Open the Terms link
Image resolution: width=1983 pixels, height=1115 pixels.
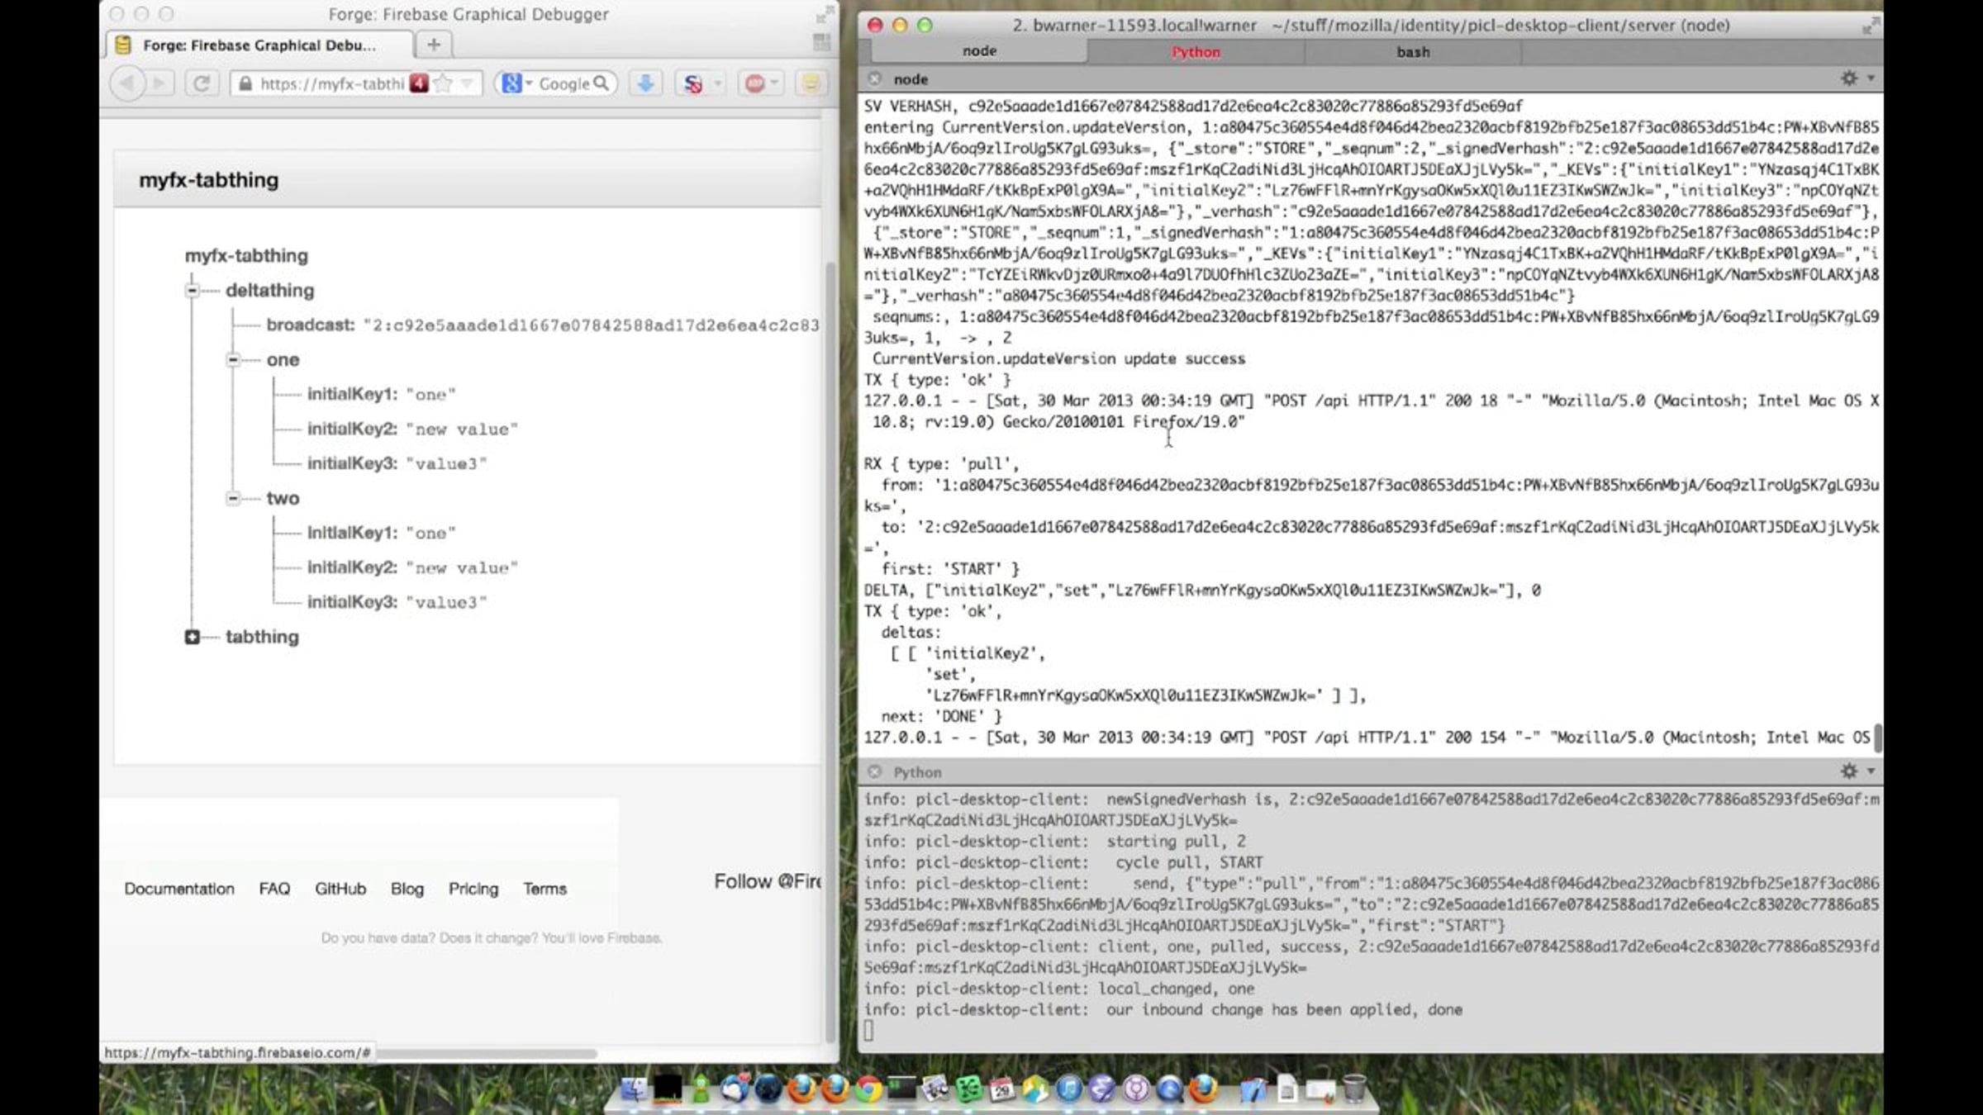tap(544, 889)
